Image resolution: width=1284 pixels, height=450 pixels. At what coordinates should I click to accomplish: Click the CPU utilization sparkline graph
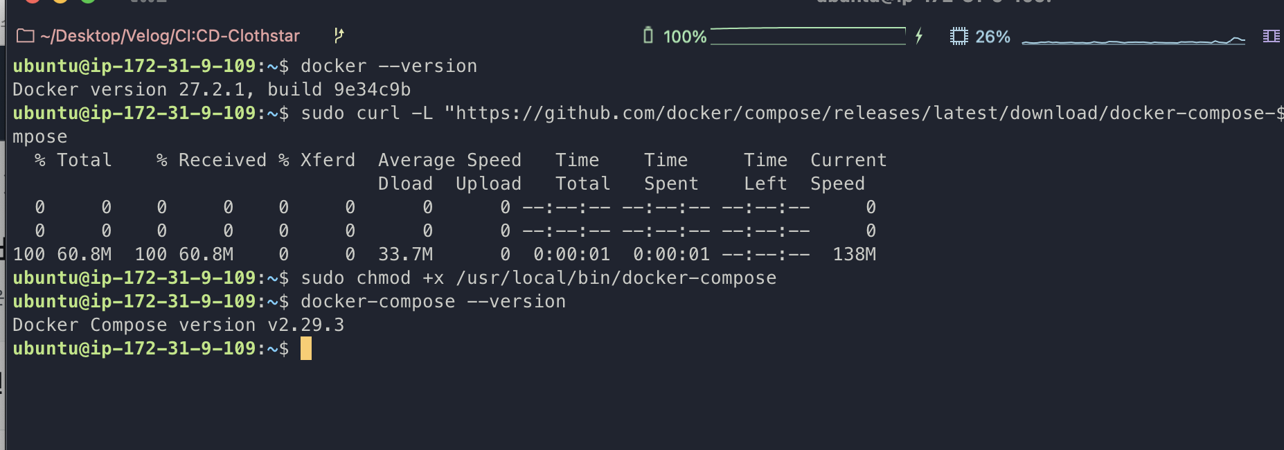click(x=1133, y=40)
